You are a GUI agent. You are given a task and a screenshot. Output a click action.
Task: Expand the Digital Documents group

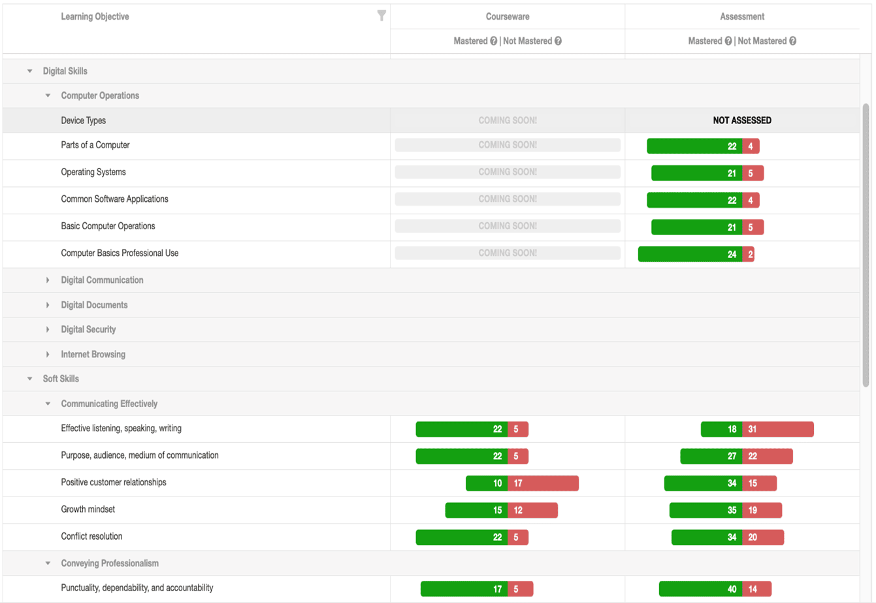coord(48,305)
